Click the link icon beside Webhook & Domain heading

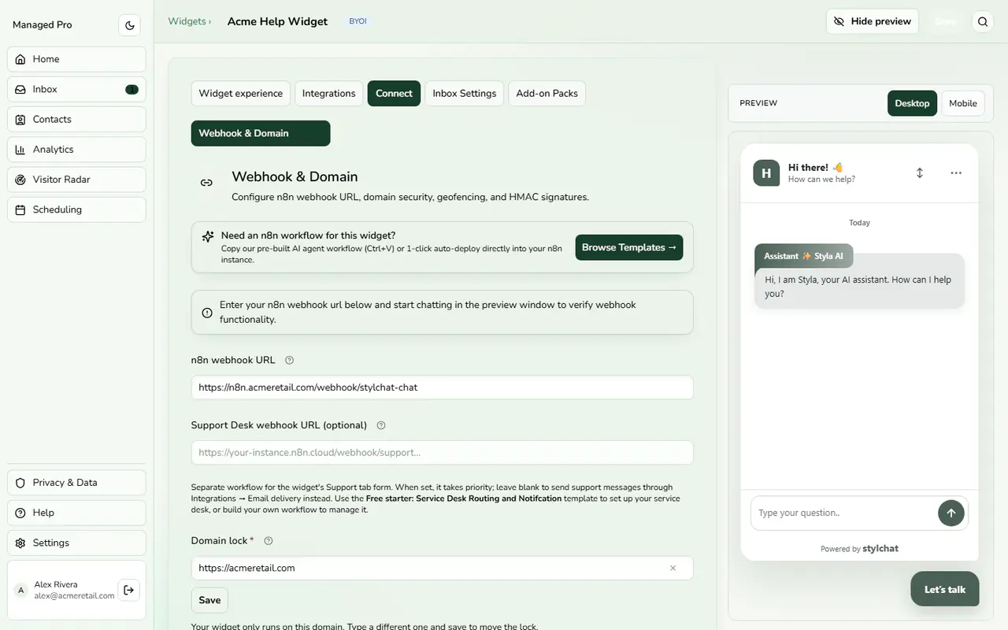tap(206, 183)
